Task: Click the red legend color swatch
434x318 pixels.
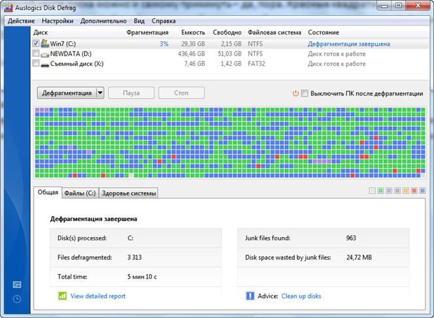Action: (414, 191)
